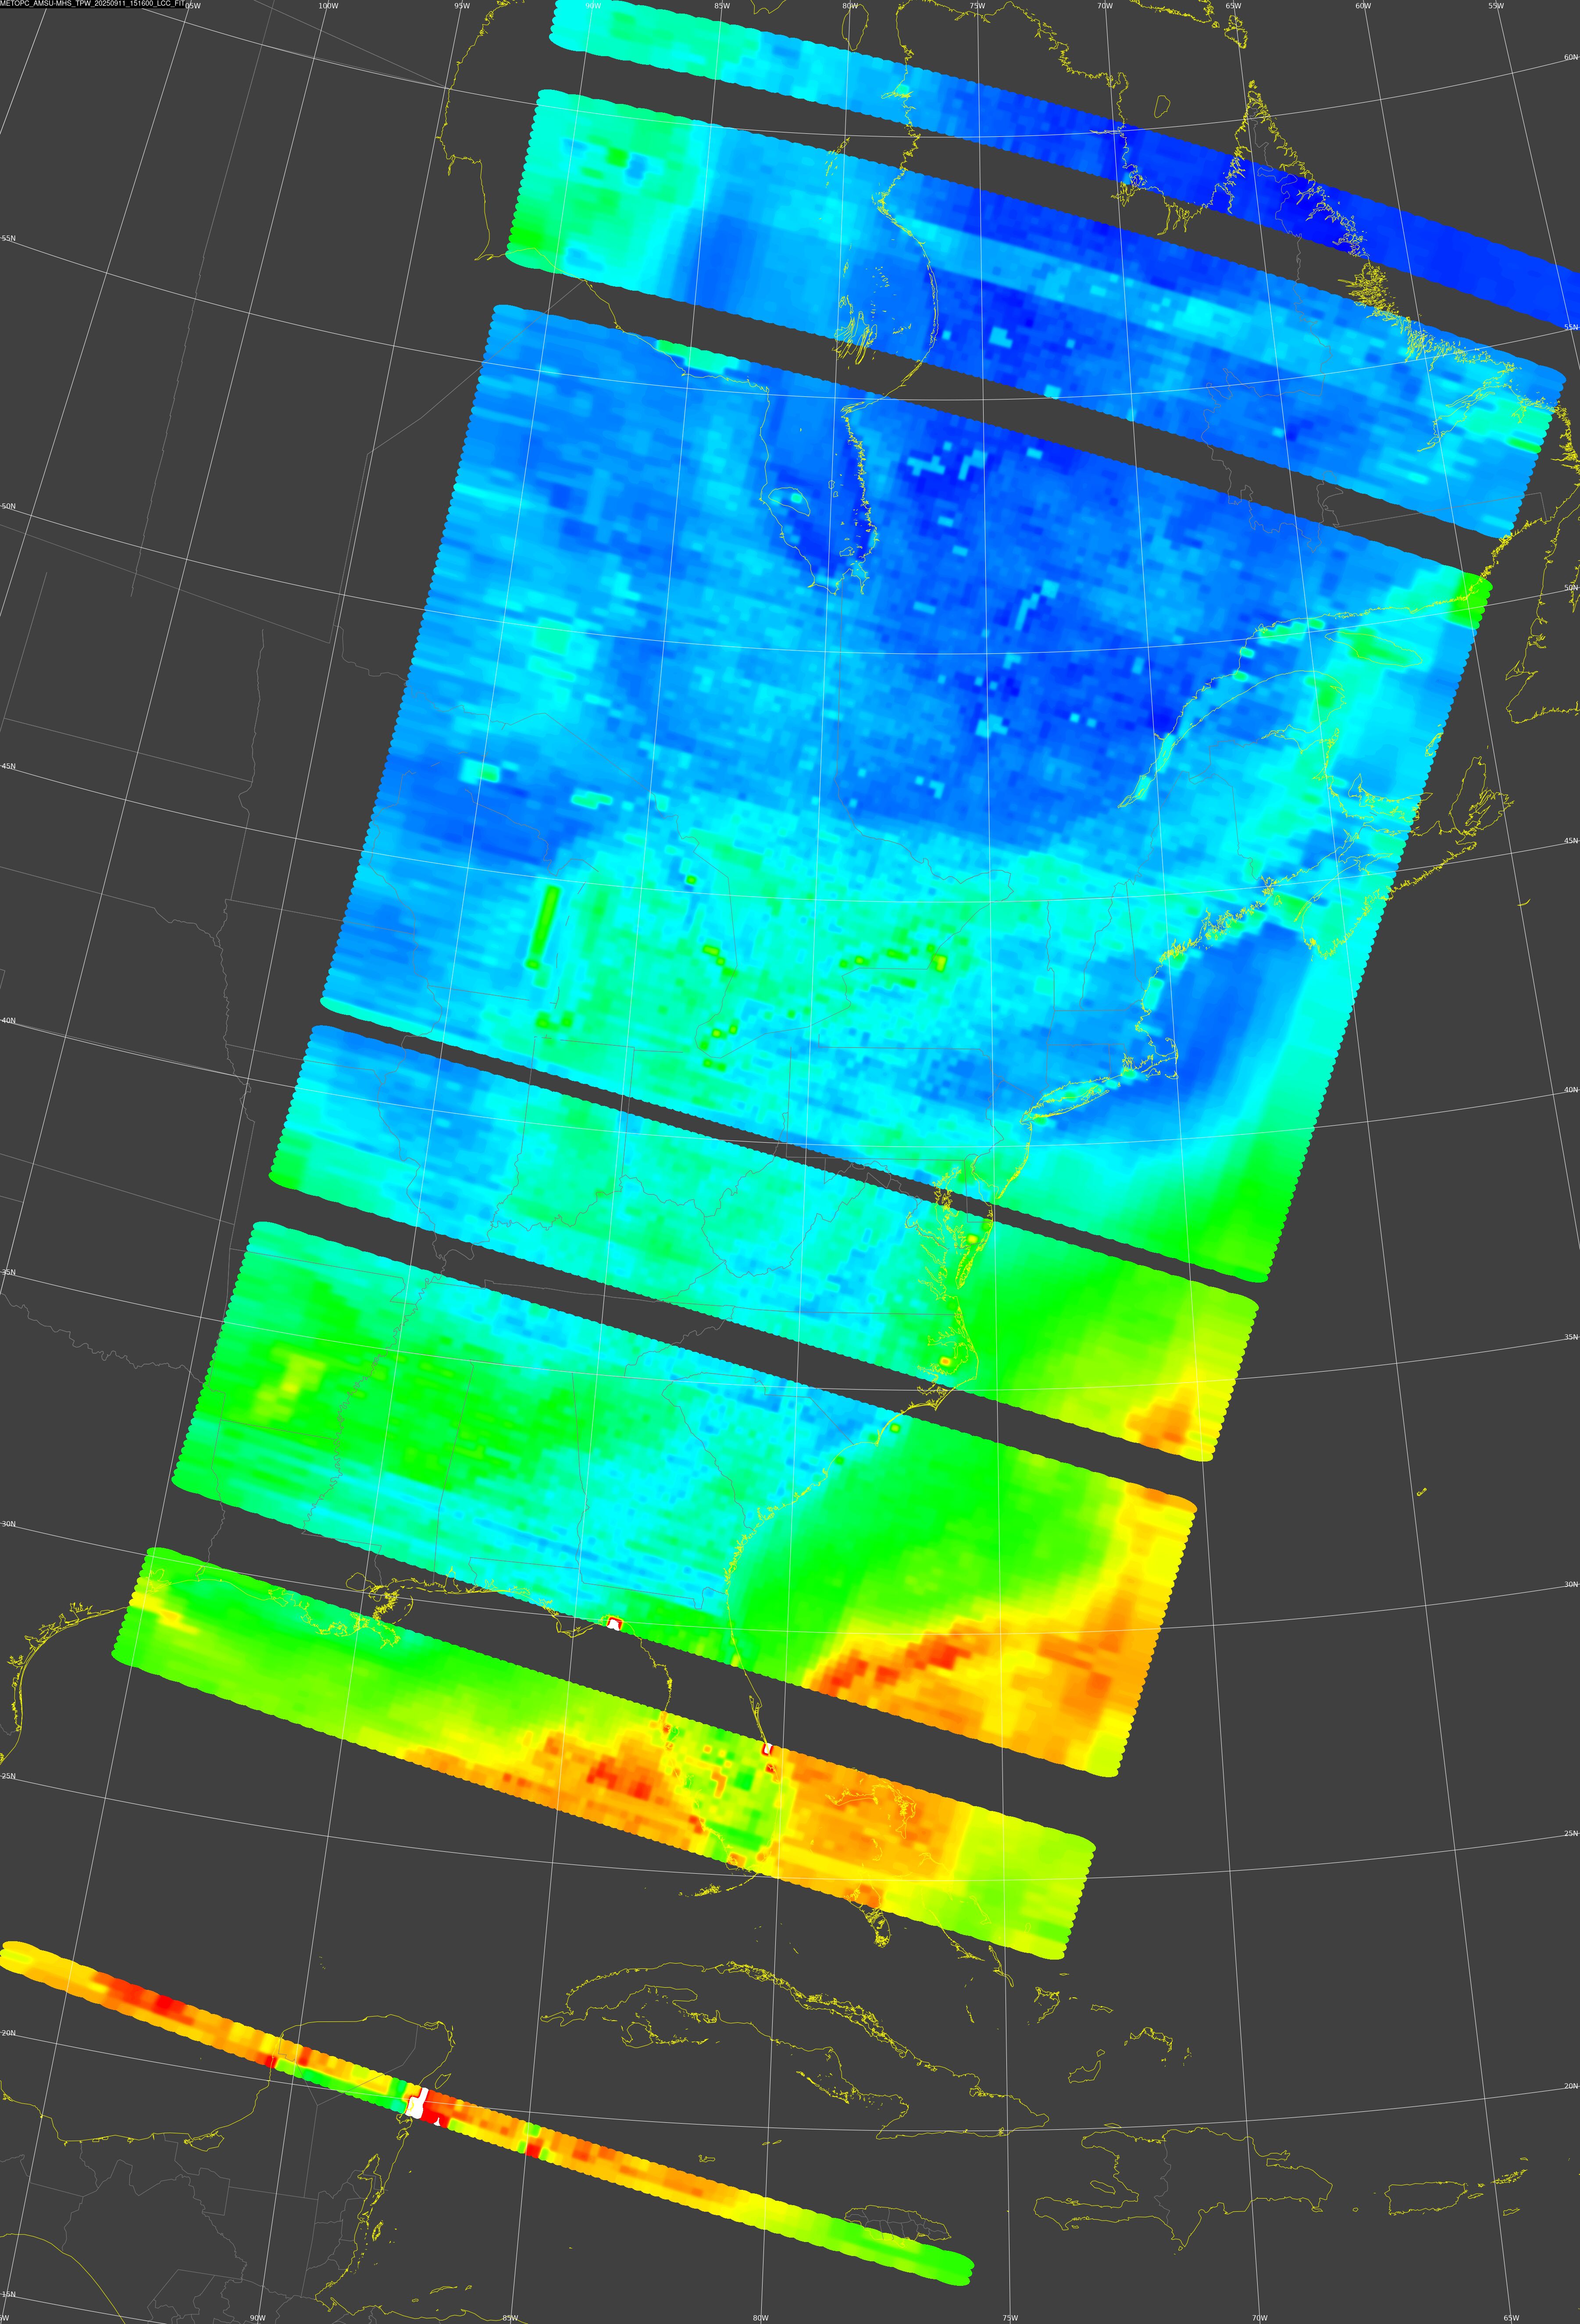Click the 75W label on the bottom edge

1010,2318
